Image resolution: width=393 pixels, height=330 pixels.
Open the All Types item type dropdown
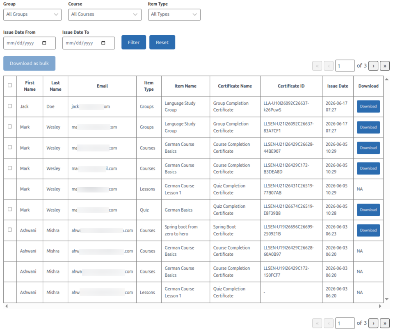tap(174, 14)
